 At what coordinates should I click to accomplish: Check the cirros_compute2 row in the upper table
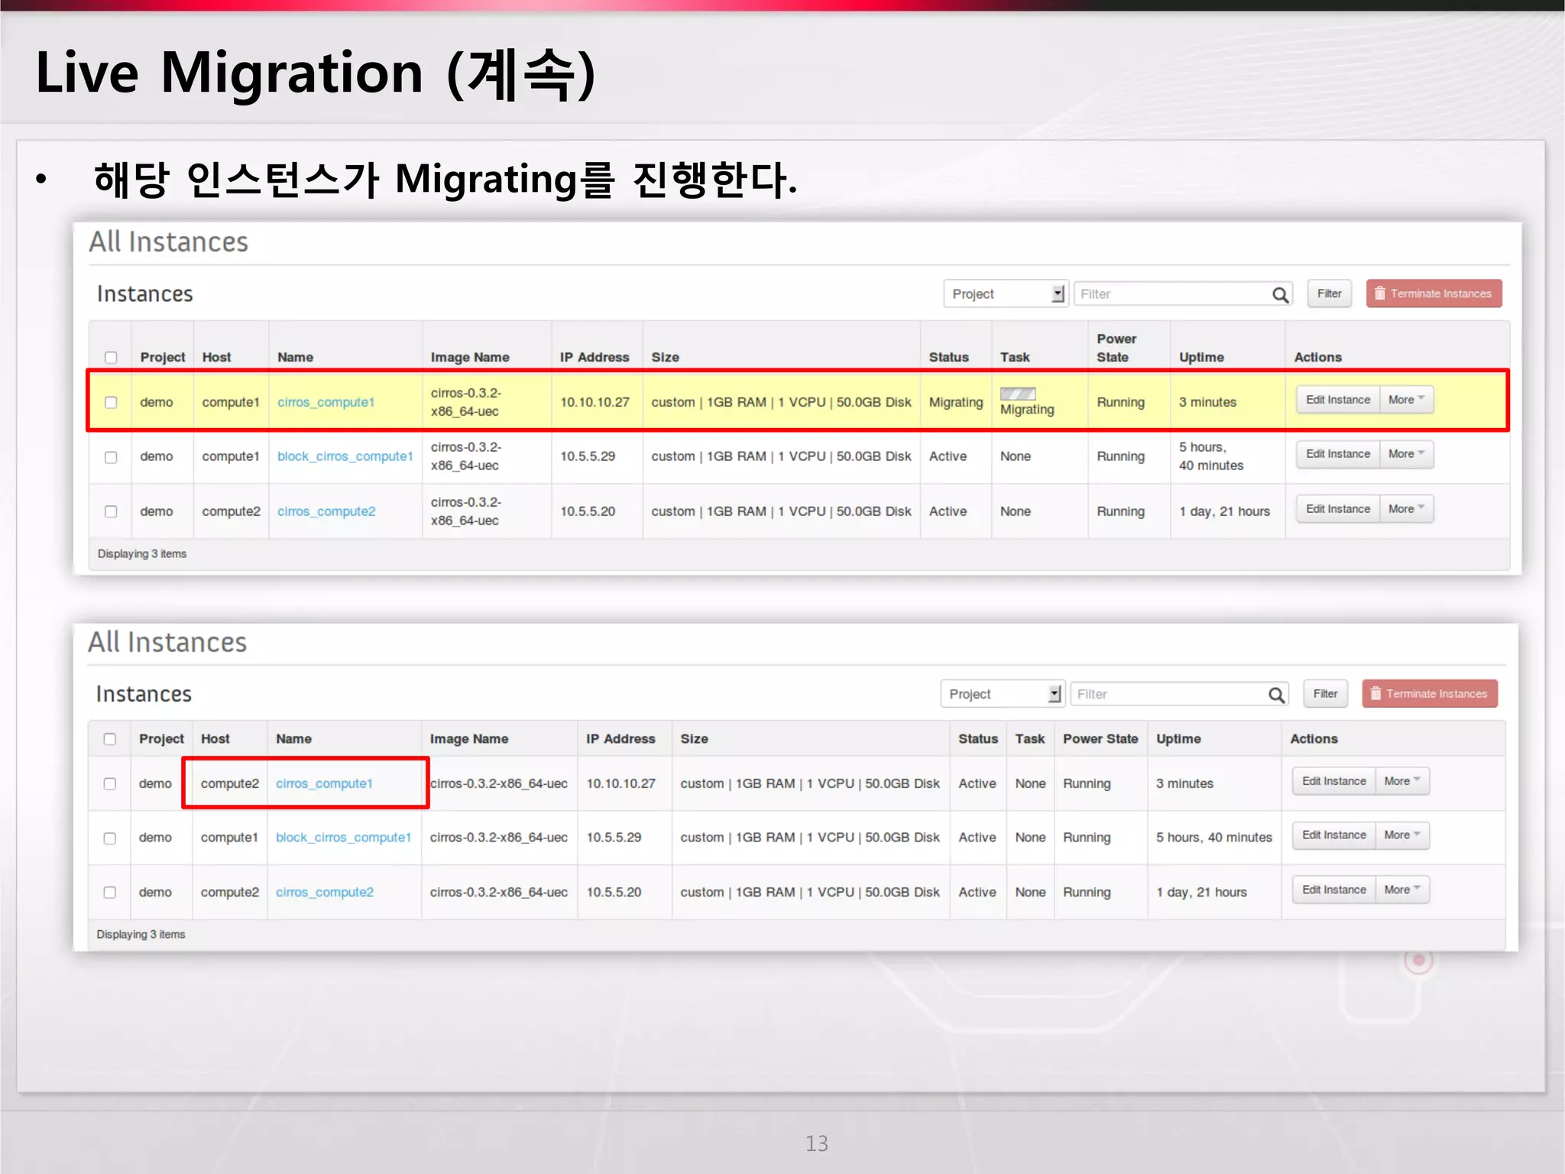click(x=111, y=511)
